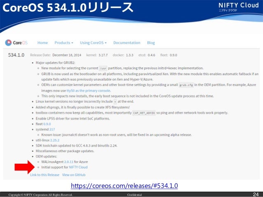Click the Confidential footer label
Screen dimensions: 263x197
point(134,195)
